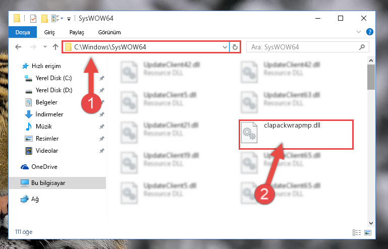388x249 pixels.
Task: Switch to large thumbnails view icon
Action: (368, 232)
